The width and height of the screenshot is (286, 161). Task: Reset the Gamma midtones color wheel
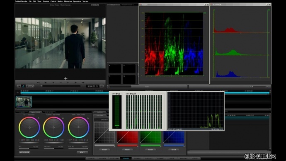pyautogui.click(x=63, y=118)
